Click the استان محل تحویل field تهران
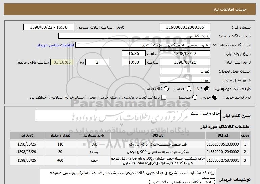This screenshot has width=260, height=184. pyautogui.click(x=185, y=71)
